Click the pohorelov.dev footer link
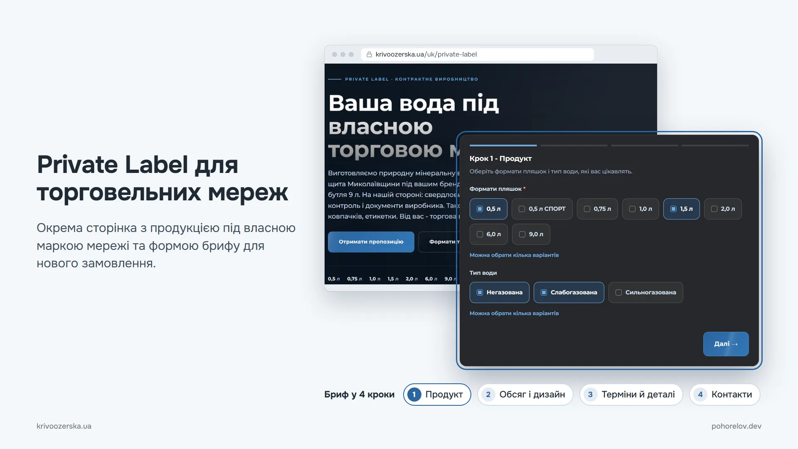The width and height of the screenshot is (798, 449). 736,426
